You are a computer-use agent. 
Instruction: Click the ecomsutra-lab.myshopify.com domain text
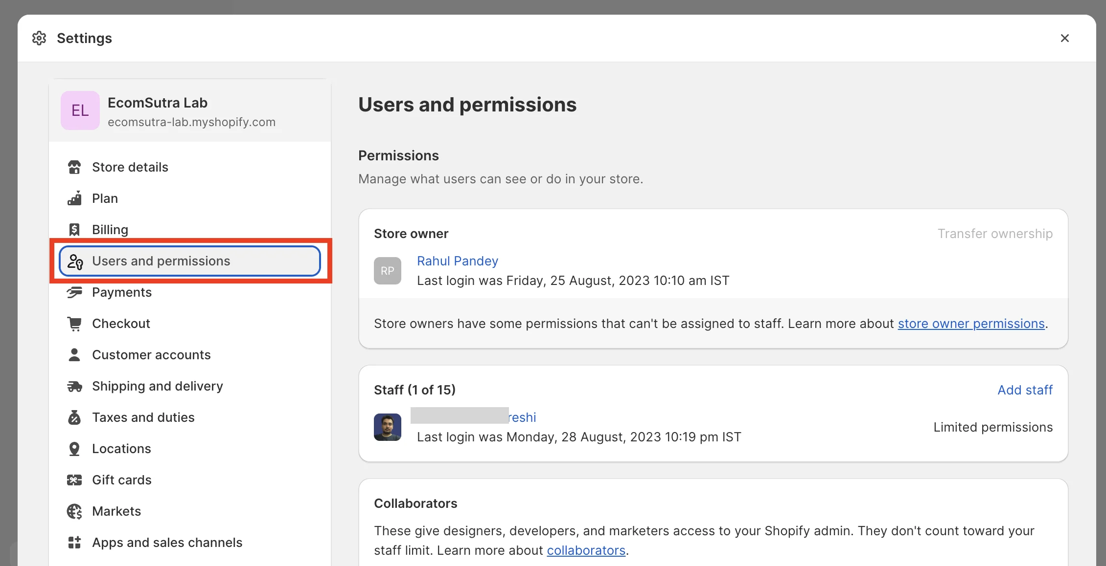coord(191,122)
